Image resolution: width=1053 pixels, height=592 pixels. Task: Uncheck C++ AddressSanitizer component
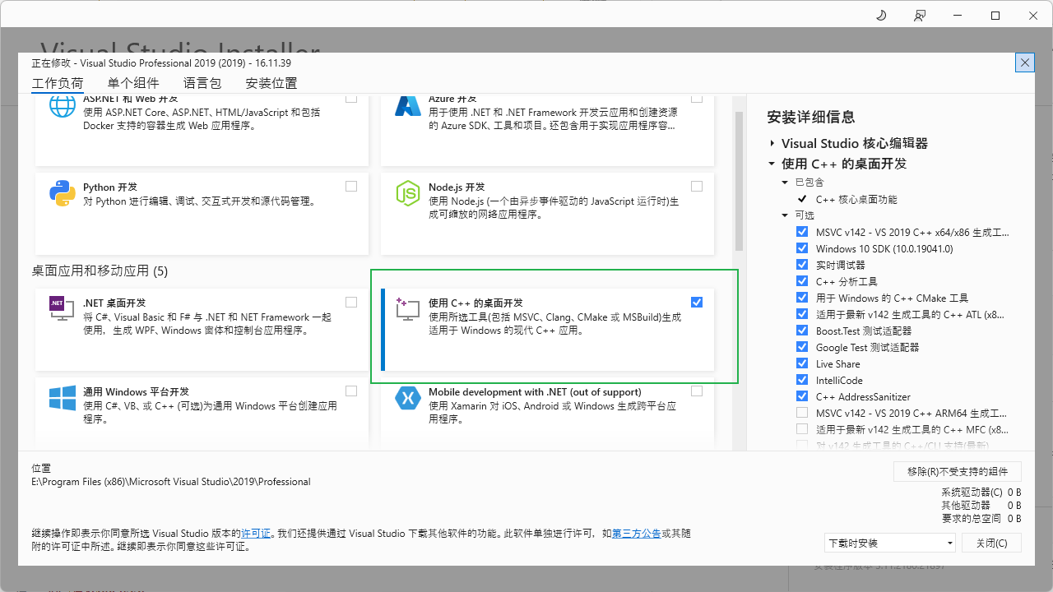(802, 396)
